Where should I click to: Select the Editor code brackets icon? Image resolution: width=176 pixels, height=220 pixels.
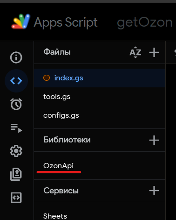(16, 81)
